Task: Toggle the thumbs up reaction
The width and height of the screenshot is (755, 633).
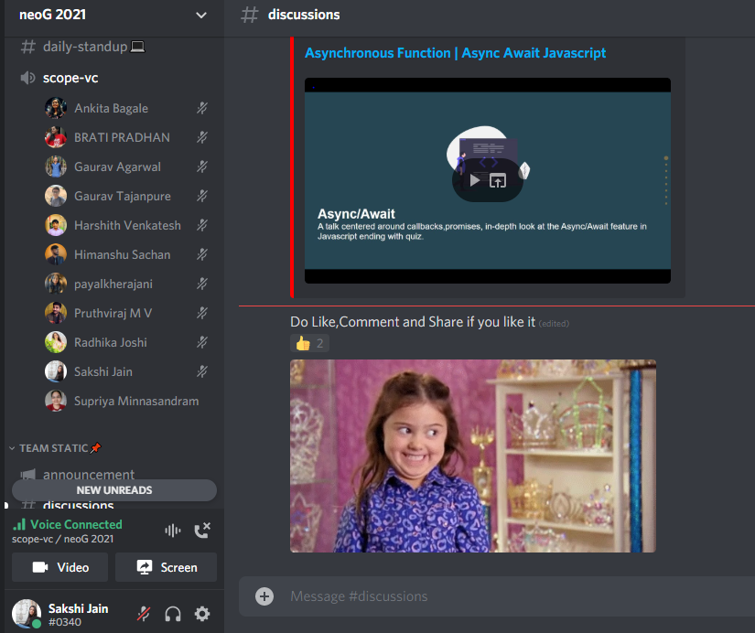Action: tap(309, 343)
